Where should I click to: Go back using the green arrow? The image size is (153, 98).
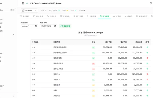coord(27,3)
